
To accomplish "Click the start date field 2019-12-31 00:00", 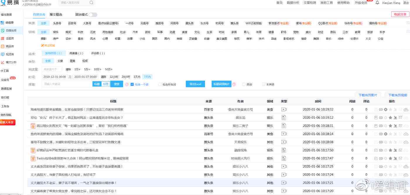I will click(x=54, y=77).
